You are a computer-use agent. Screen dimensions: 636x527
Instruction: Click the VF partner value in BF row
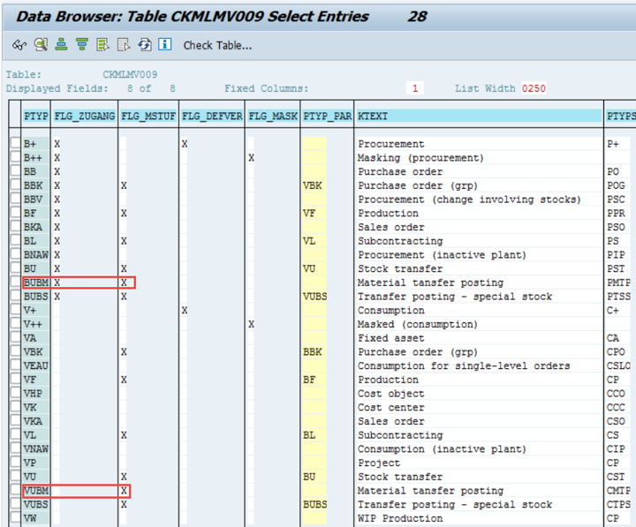coord(309,214)
